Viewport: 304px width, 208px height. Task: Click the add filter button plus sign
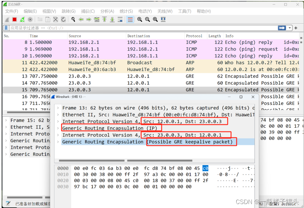(x=296, y=28)
